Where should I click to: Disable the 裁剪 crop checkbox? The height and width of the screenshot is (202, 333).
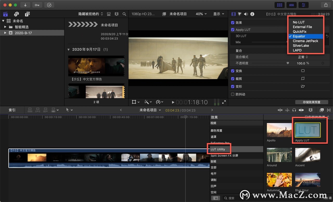pos(233,79)
